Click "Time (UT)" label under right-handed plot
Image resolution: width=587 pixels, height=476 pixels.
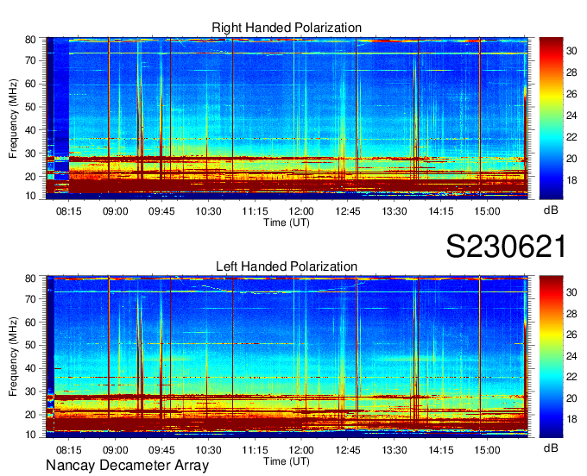click(x=287, y=222)
